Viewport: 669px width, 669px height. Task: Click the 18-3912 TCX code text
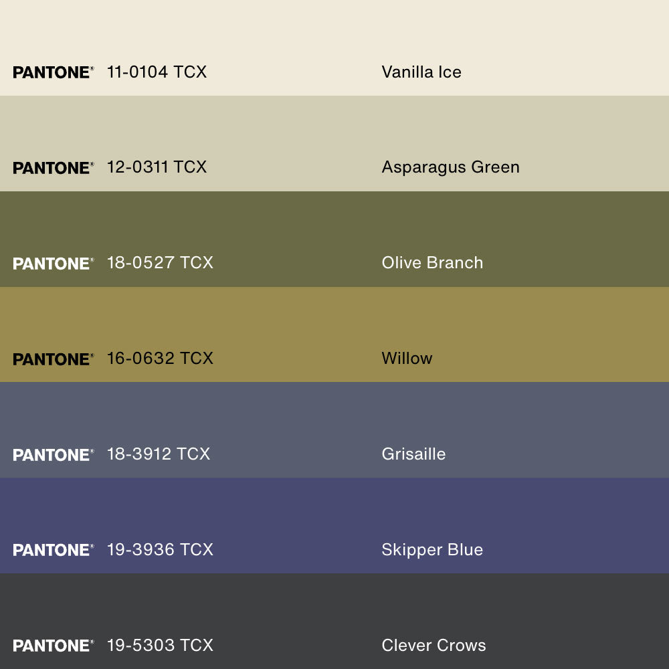pos(159,454)
